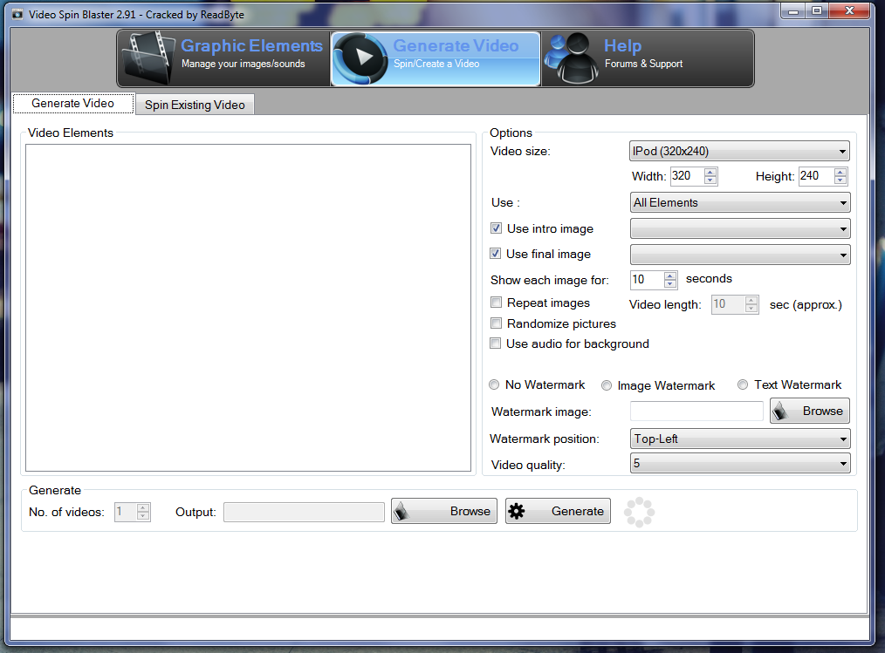Select the Text Watermark radio button
885x653 pixels.
click(x=743, y=384)
